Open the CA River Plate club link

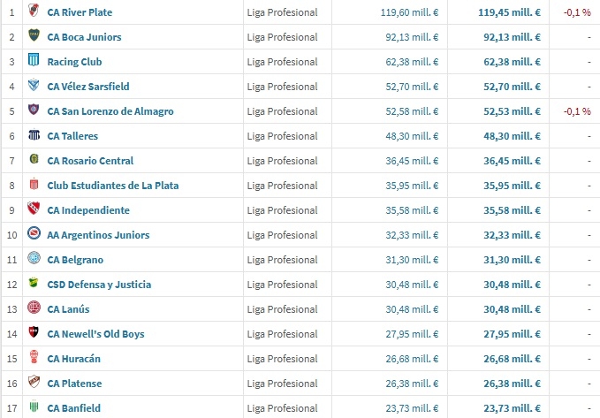80,12
